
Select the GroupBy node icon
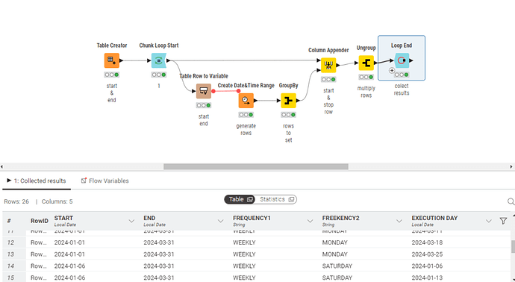[x=288, y=101]
